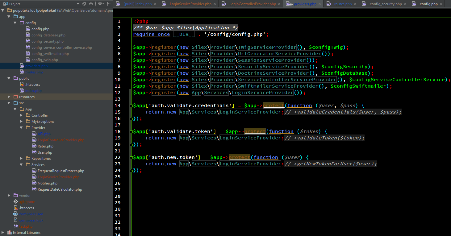
Task: Select test.php in project tree
Action: [x=26, y=226]
